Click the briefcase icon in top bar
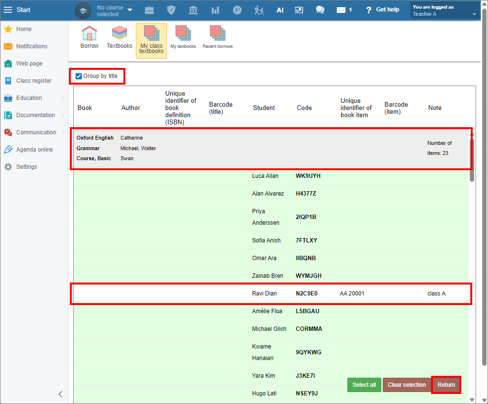The height and width of the screenshot is (404, 488). 149,10
